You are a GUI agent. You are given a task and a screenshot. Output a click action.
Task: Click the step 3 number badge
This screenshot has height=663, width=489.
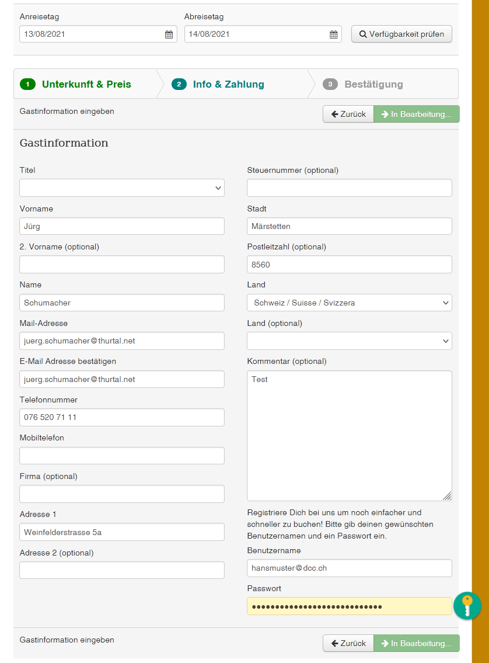click(330, 84)
